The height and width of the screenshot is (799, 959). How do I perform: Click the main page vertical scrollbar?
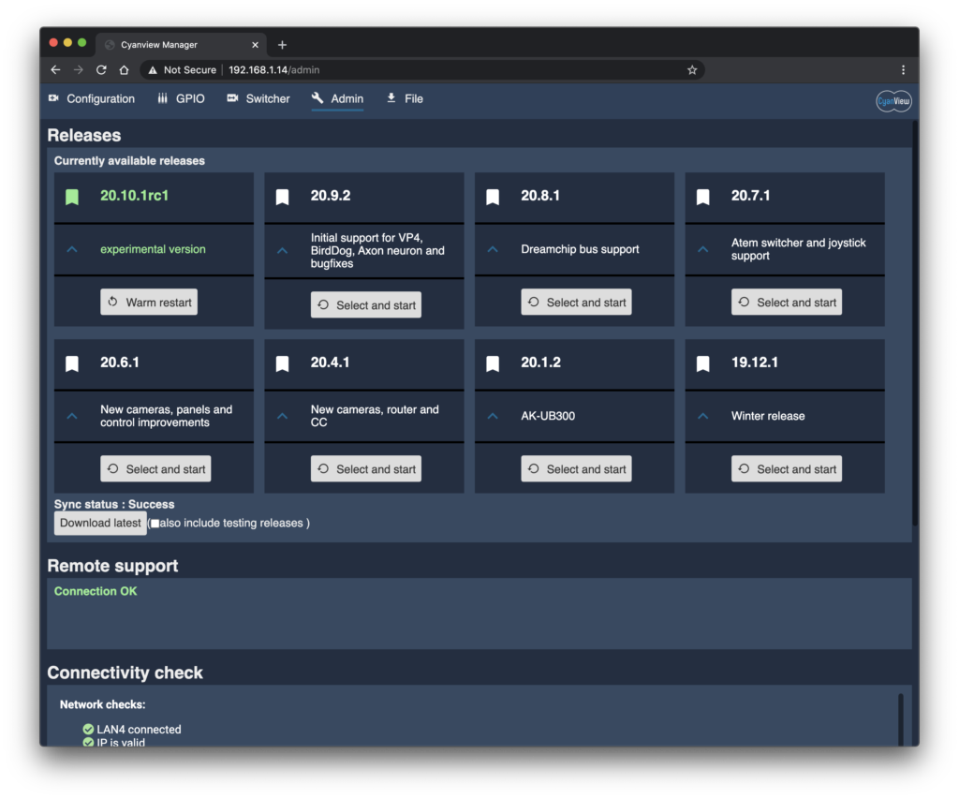pyautogui.click(x=915, y=323)
